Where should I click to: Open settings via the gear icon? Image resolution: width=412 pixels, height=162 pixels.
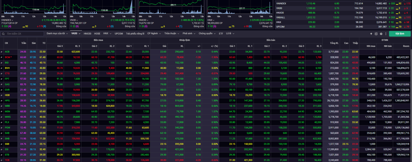coord(381,34)
